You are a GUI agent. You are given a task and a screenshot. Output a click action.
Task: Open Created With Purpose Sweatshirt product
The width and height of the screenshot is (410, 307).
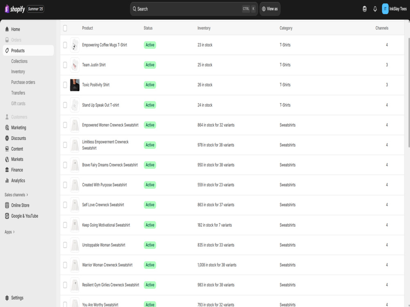coord(104,185)
